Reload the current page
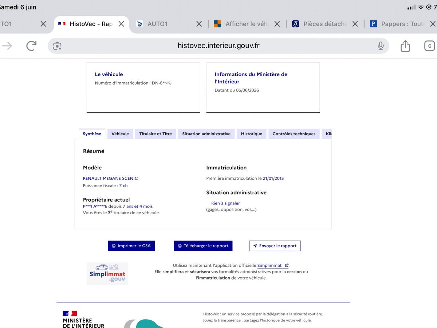The width and height of the screenshot is (437, 328). [32, 46]
